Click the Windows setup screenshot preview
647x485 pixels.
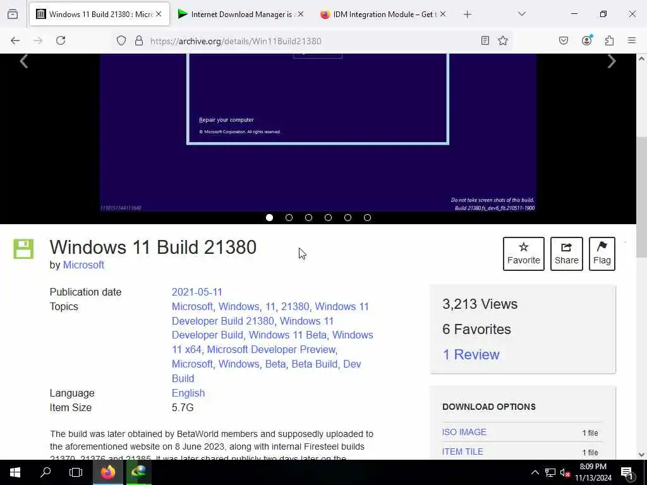tap(318, 132)
